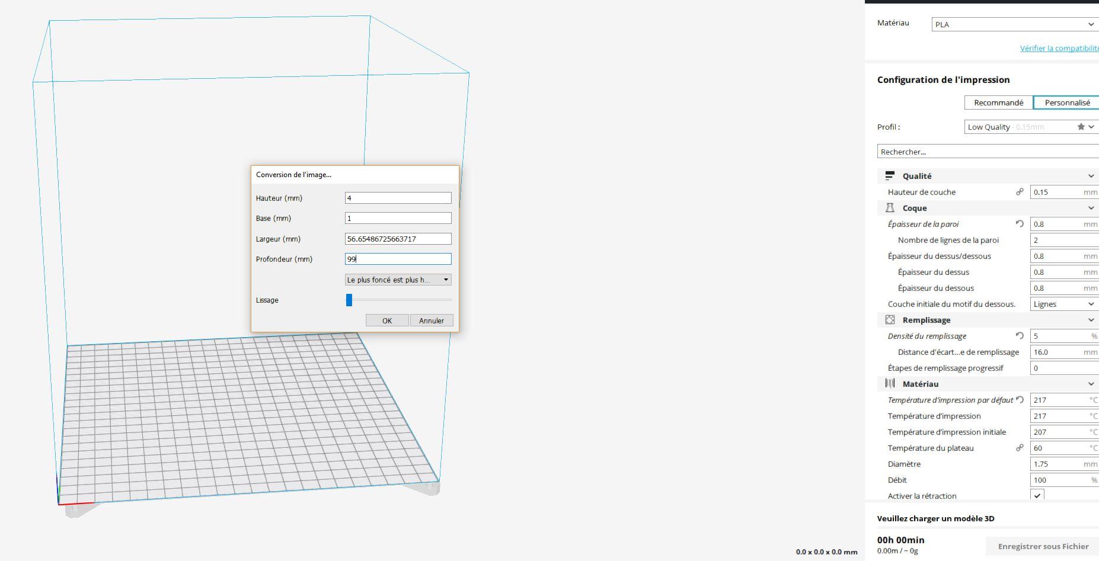Image resolution: width=1099 pixels, height=561 pixels.
Task: Reset Température d'impression par défaut
Action: [1020, 400]
